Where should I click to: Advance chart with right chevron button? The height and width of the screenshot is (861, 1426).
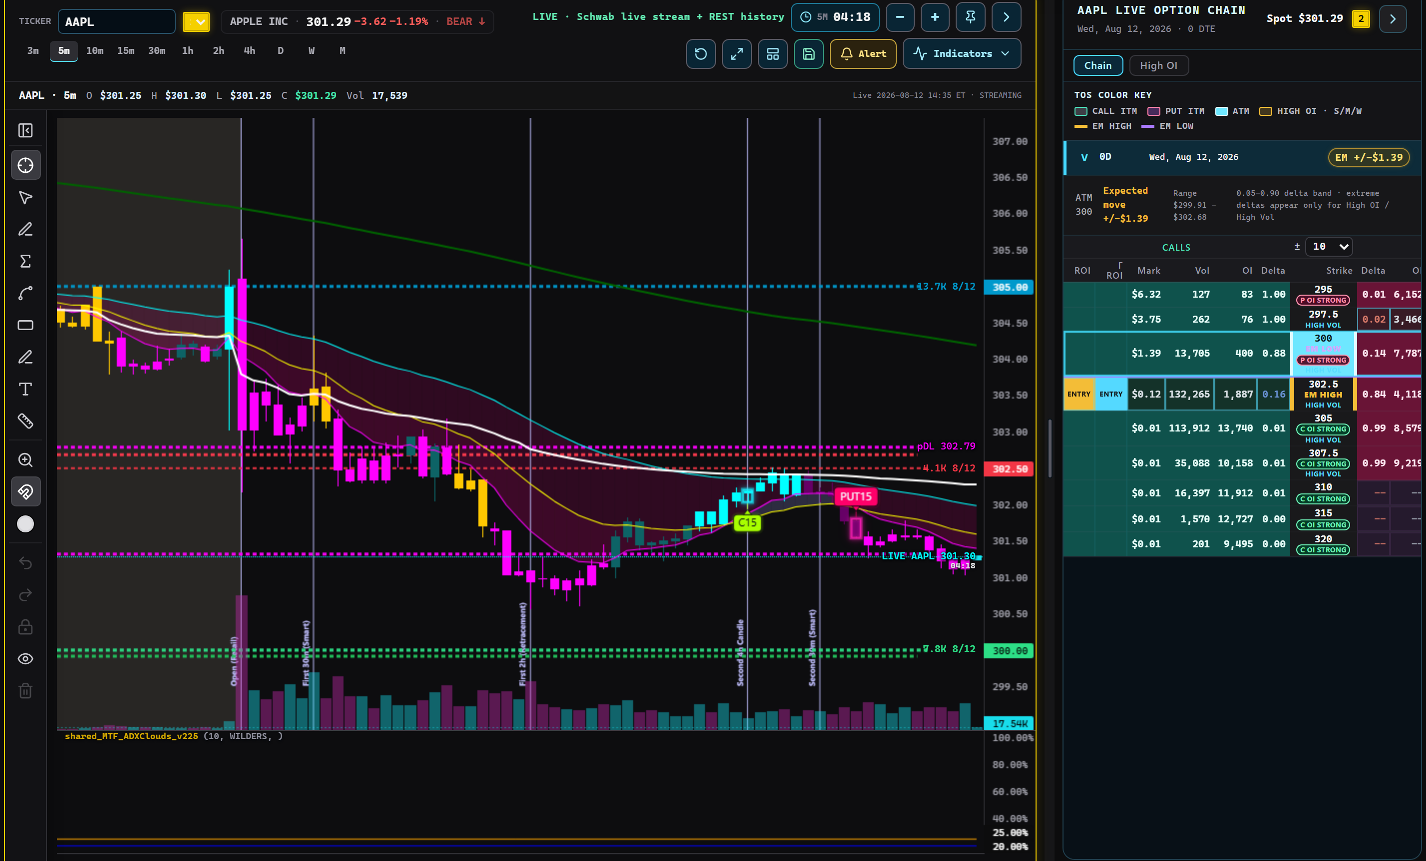1007,17
